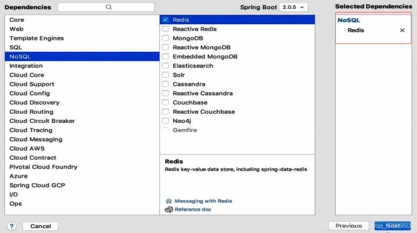Image resolution: width=417 pixels, height=233 pixels.
Task: Open the Ops category
Action: [x=82, y=203]
